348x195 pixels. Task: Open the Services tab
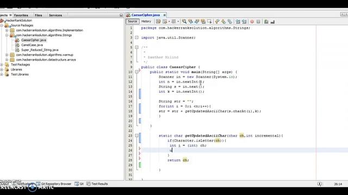point(55,15)
